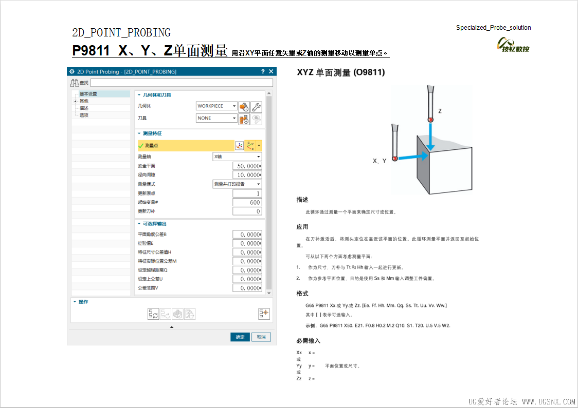Viewport: 578px width, 408px height.
Task: Click the settings panel vertical scrollbar
Action: pos(269,193)
